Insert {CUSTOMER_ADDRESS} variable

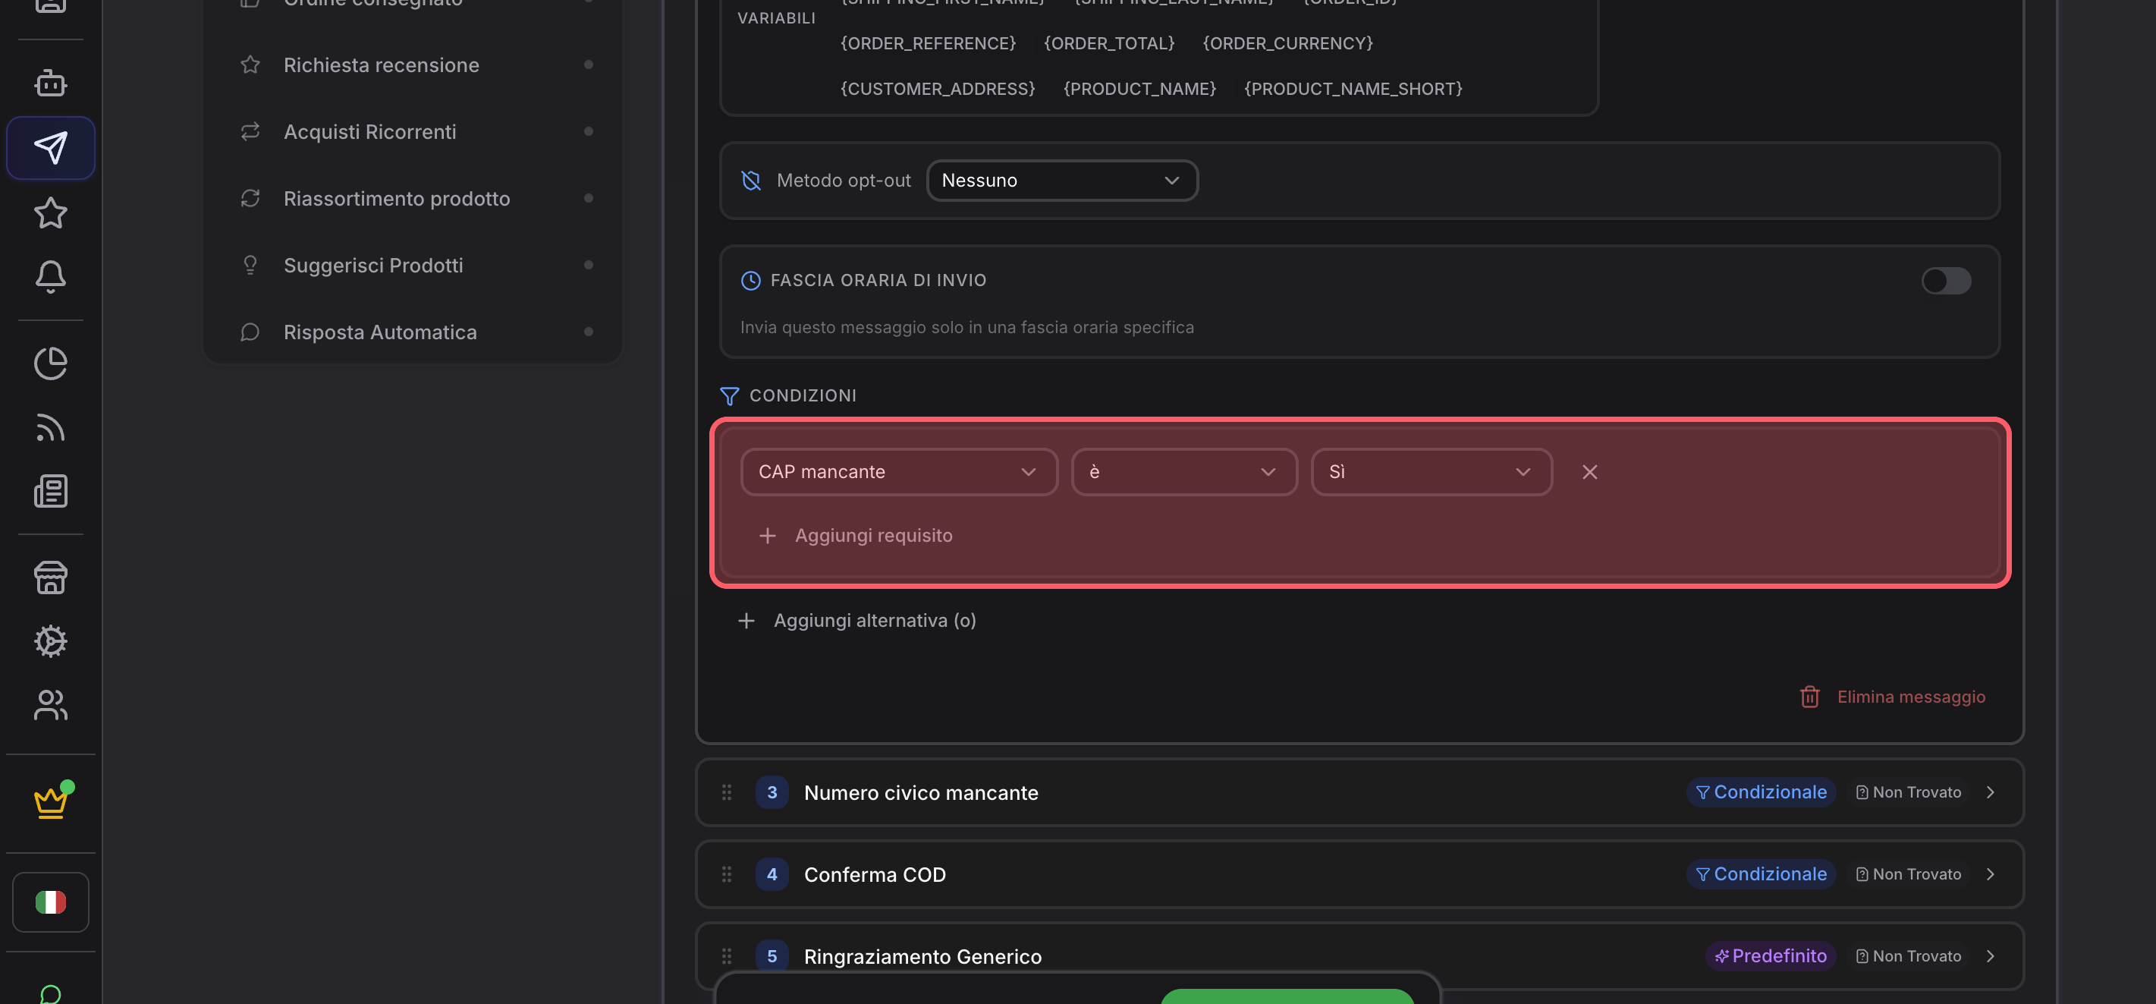[x=938, y=89]
